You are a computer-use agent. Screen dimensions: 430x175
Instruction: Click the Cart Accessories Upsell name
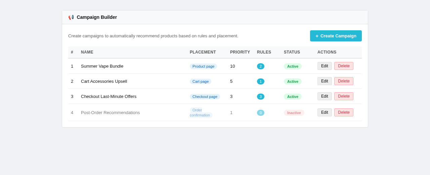click(x=104, y=81)
